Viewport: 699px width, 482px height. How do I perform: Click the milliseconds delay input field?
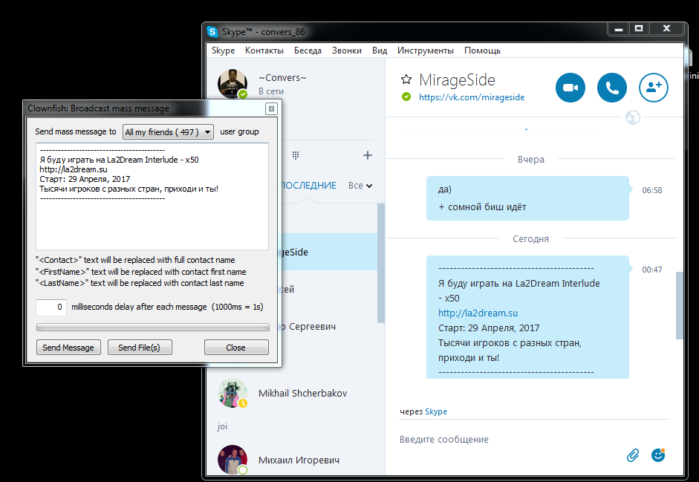tap(51, 307)
